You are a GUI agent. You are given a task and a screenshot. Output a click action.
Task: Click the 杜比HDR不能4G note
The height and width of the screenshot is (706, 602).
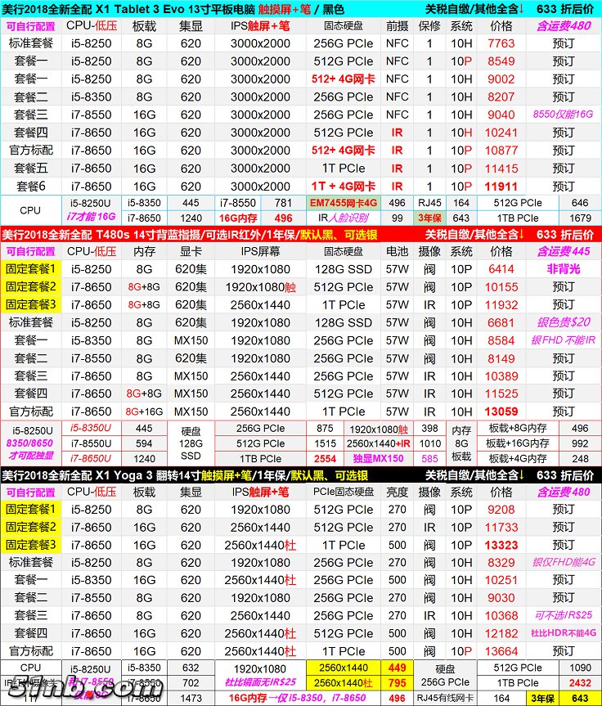pyautogui.click(x=563, y=634)
